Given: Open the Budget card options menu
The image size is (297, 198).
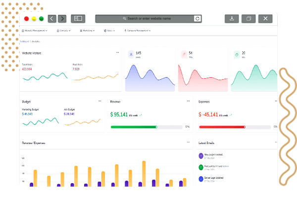Looking at the screenshot, I should (100, 101).
